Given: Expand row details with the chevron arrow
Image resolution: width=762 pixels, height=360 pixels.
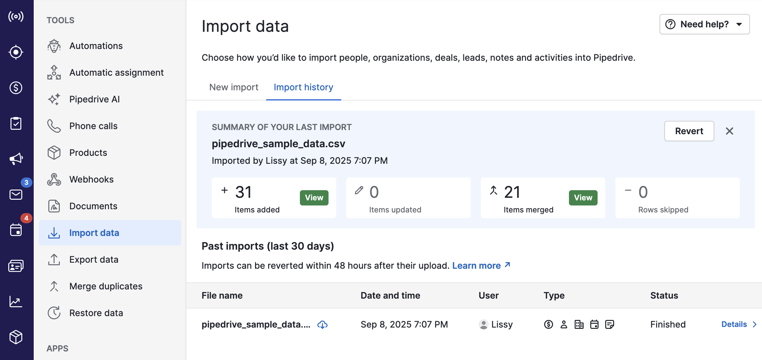Looking at the screenshot, I should pyautogui.click(x=755, y=324).
